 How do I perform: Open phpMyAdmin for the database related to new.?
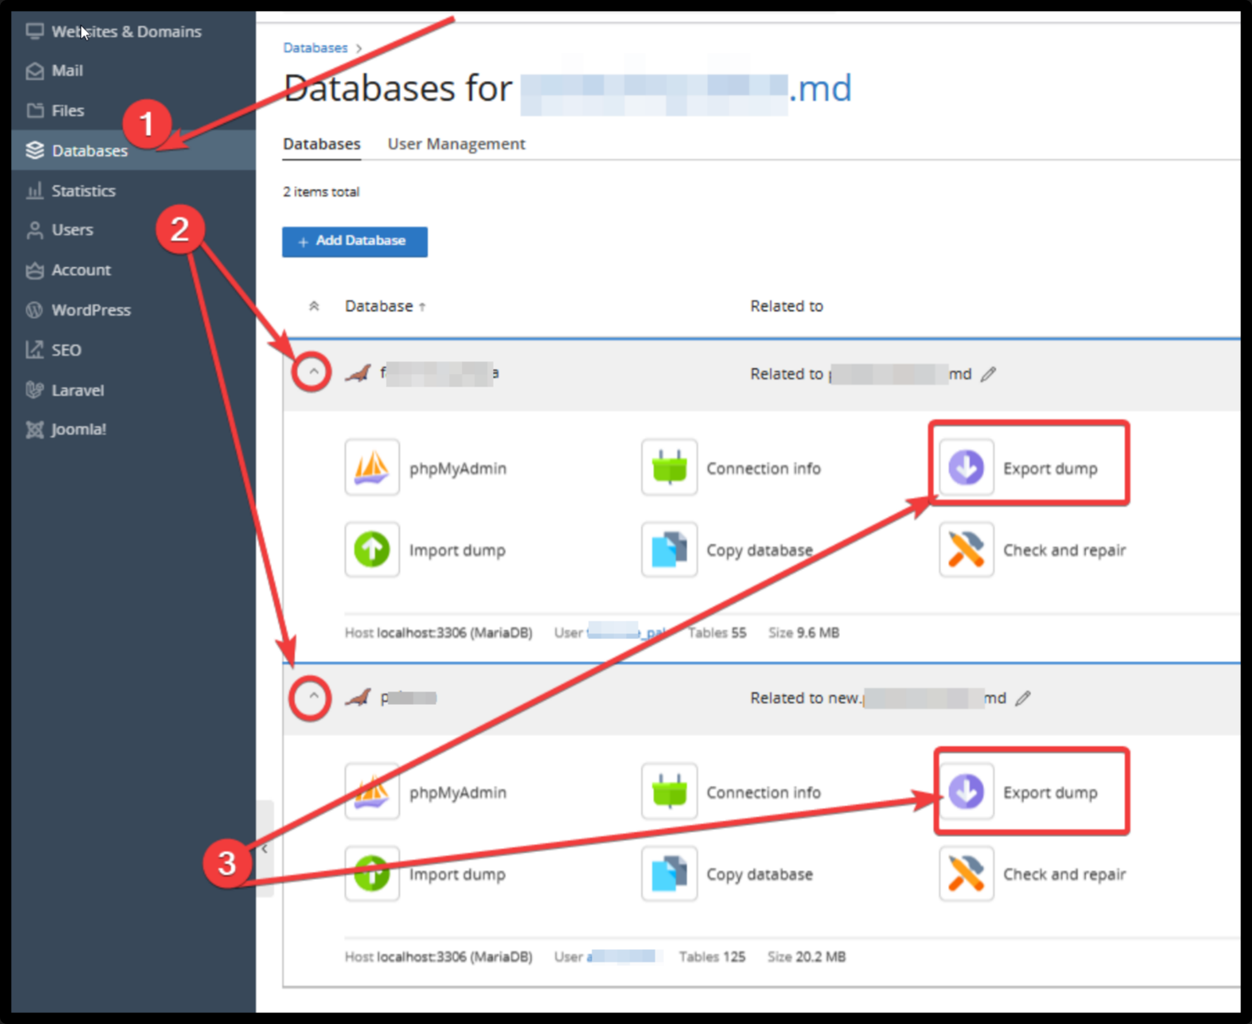click(425, 792)
